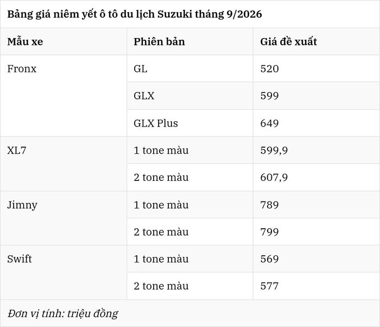Click the Fronx model cell
Screen dimensions: 380x327
64,96
